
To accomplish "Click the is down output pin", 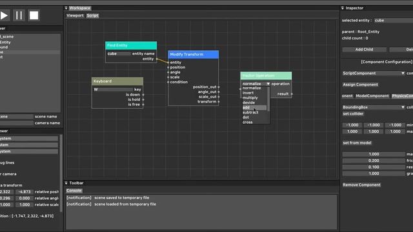I will 143,95.
